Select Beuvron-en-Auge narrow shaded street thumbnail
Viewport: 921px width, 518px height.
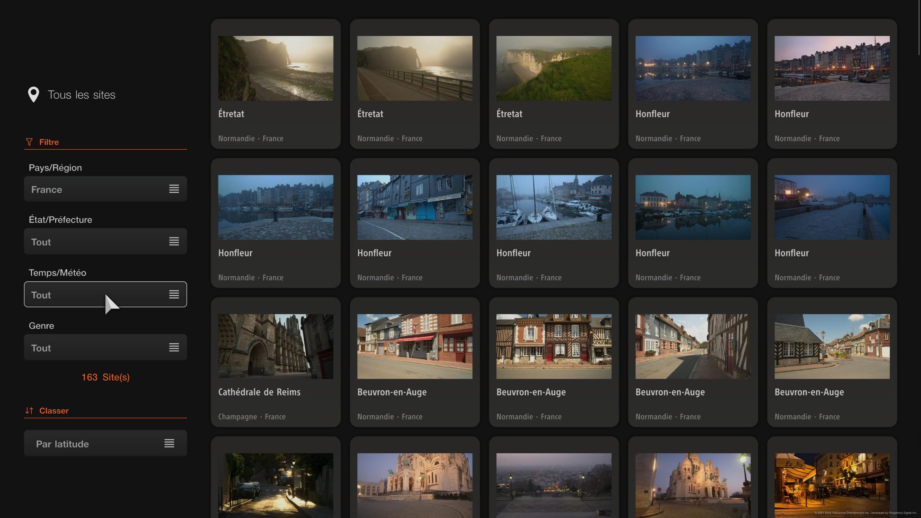693,346
